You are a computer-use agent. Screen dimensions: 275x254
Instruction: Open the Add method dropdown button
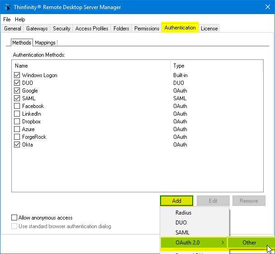pos(176,201)
